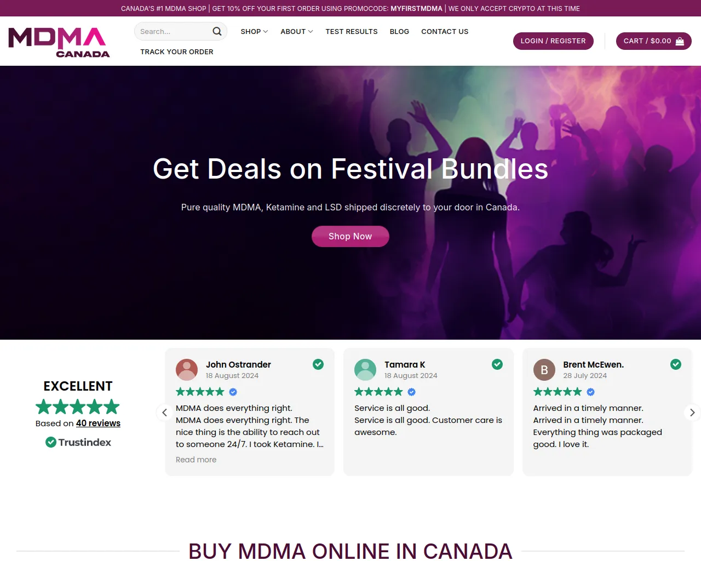Click the MDMA Canada logo
This screenshot has height=561, width=701.
(59, 42)
